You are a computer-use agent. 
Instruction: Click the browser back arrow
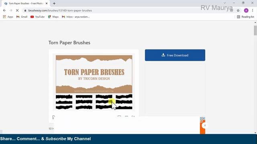4,10
